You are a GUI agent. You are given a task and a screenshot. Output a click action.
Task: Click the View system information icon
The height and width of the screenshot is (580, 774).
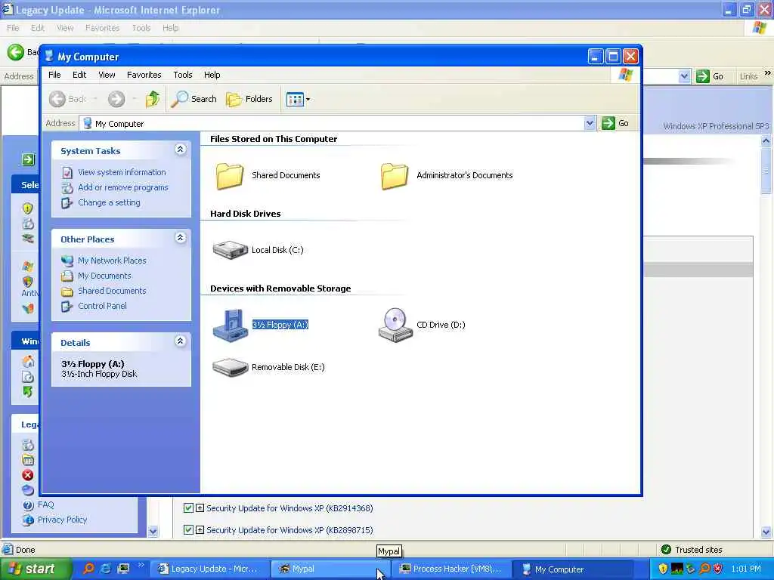(x=67, y=173)
